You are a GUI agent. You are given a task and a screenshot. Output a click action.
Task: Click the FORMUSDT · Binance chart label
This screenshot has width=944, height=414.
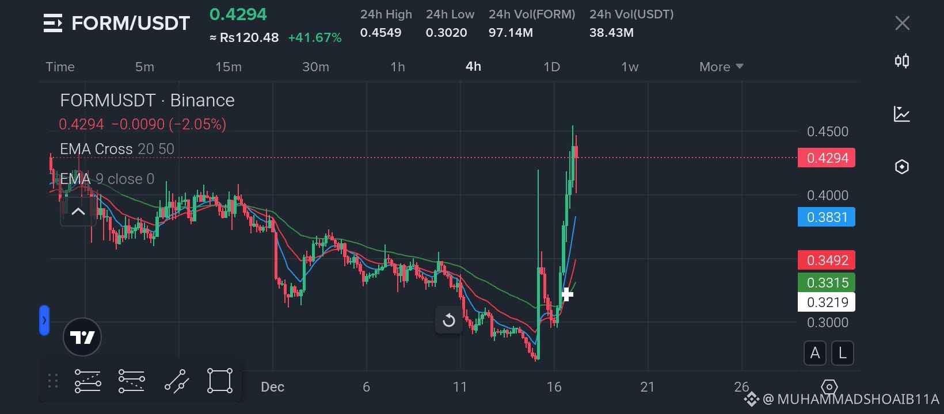[147, 100]
